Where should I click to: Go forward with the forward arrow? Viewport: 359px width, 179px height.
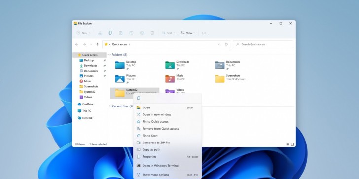coord(84,44)
